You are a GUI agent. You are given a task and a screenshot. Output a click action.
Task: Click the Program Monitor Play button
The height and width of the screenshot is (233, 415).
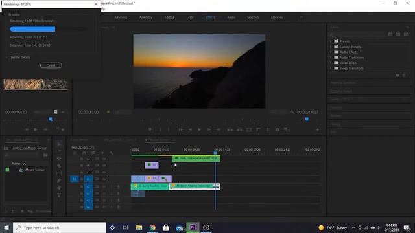[x=200, y=129]
